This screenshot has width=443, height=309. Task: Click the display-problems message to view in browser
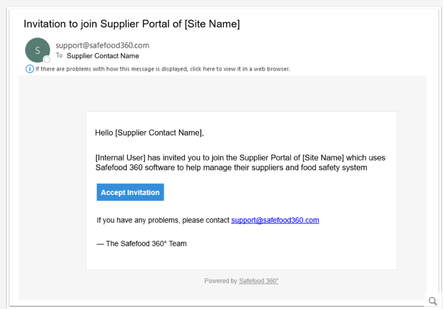(163, 69)
